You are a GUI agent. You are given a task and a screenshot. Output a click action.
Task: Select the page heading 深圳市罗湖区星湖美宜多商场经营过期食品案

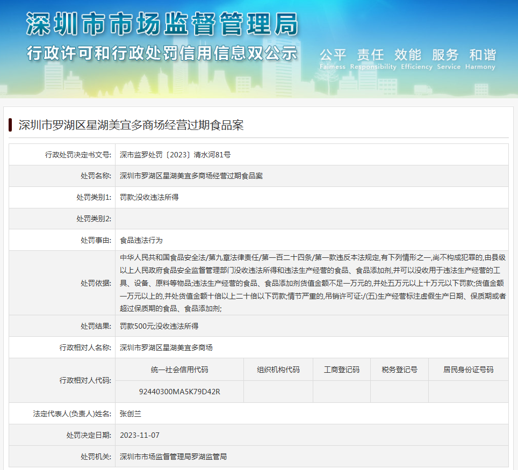(x=131, y=125)
